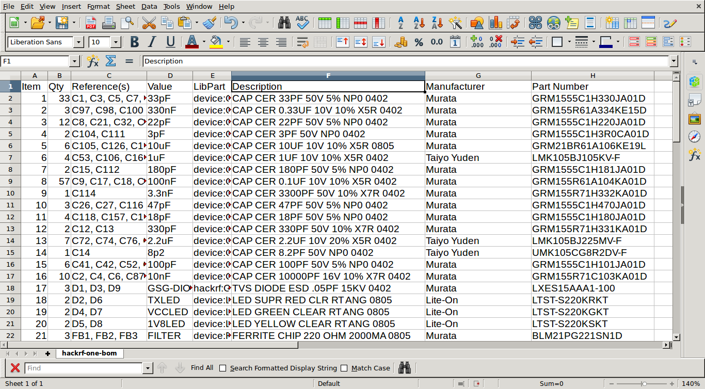The image size is (705, 389).
Task: Open the sidebar Navigator compass icon
Action: (695, 137)
